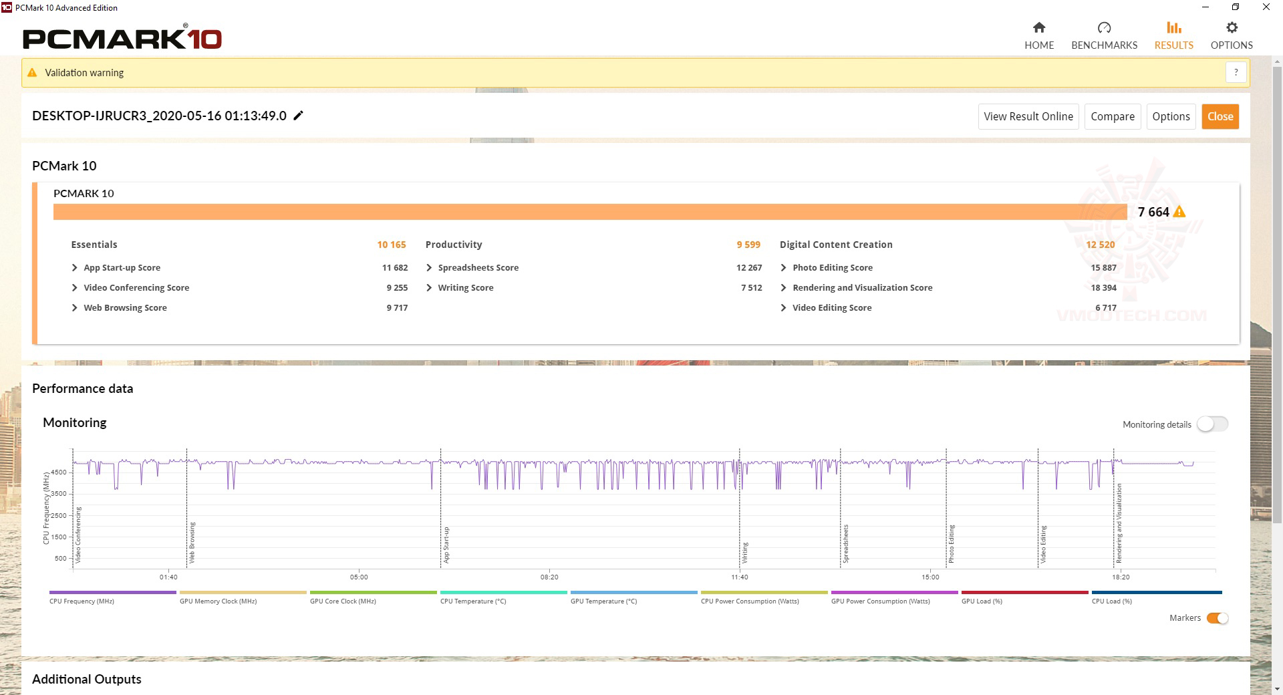Viewport: 1283px width, 695px height.
Task: Click the Web Browsing marker in chart
Action: coord(192,542)
